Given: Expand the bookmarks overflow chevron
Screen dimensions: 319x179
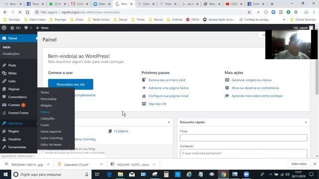Looking at the screenshot, I should click(x=284, y=20).
